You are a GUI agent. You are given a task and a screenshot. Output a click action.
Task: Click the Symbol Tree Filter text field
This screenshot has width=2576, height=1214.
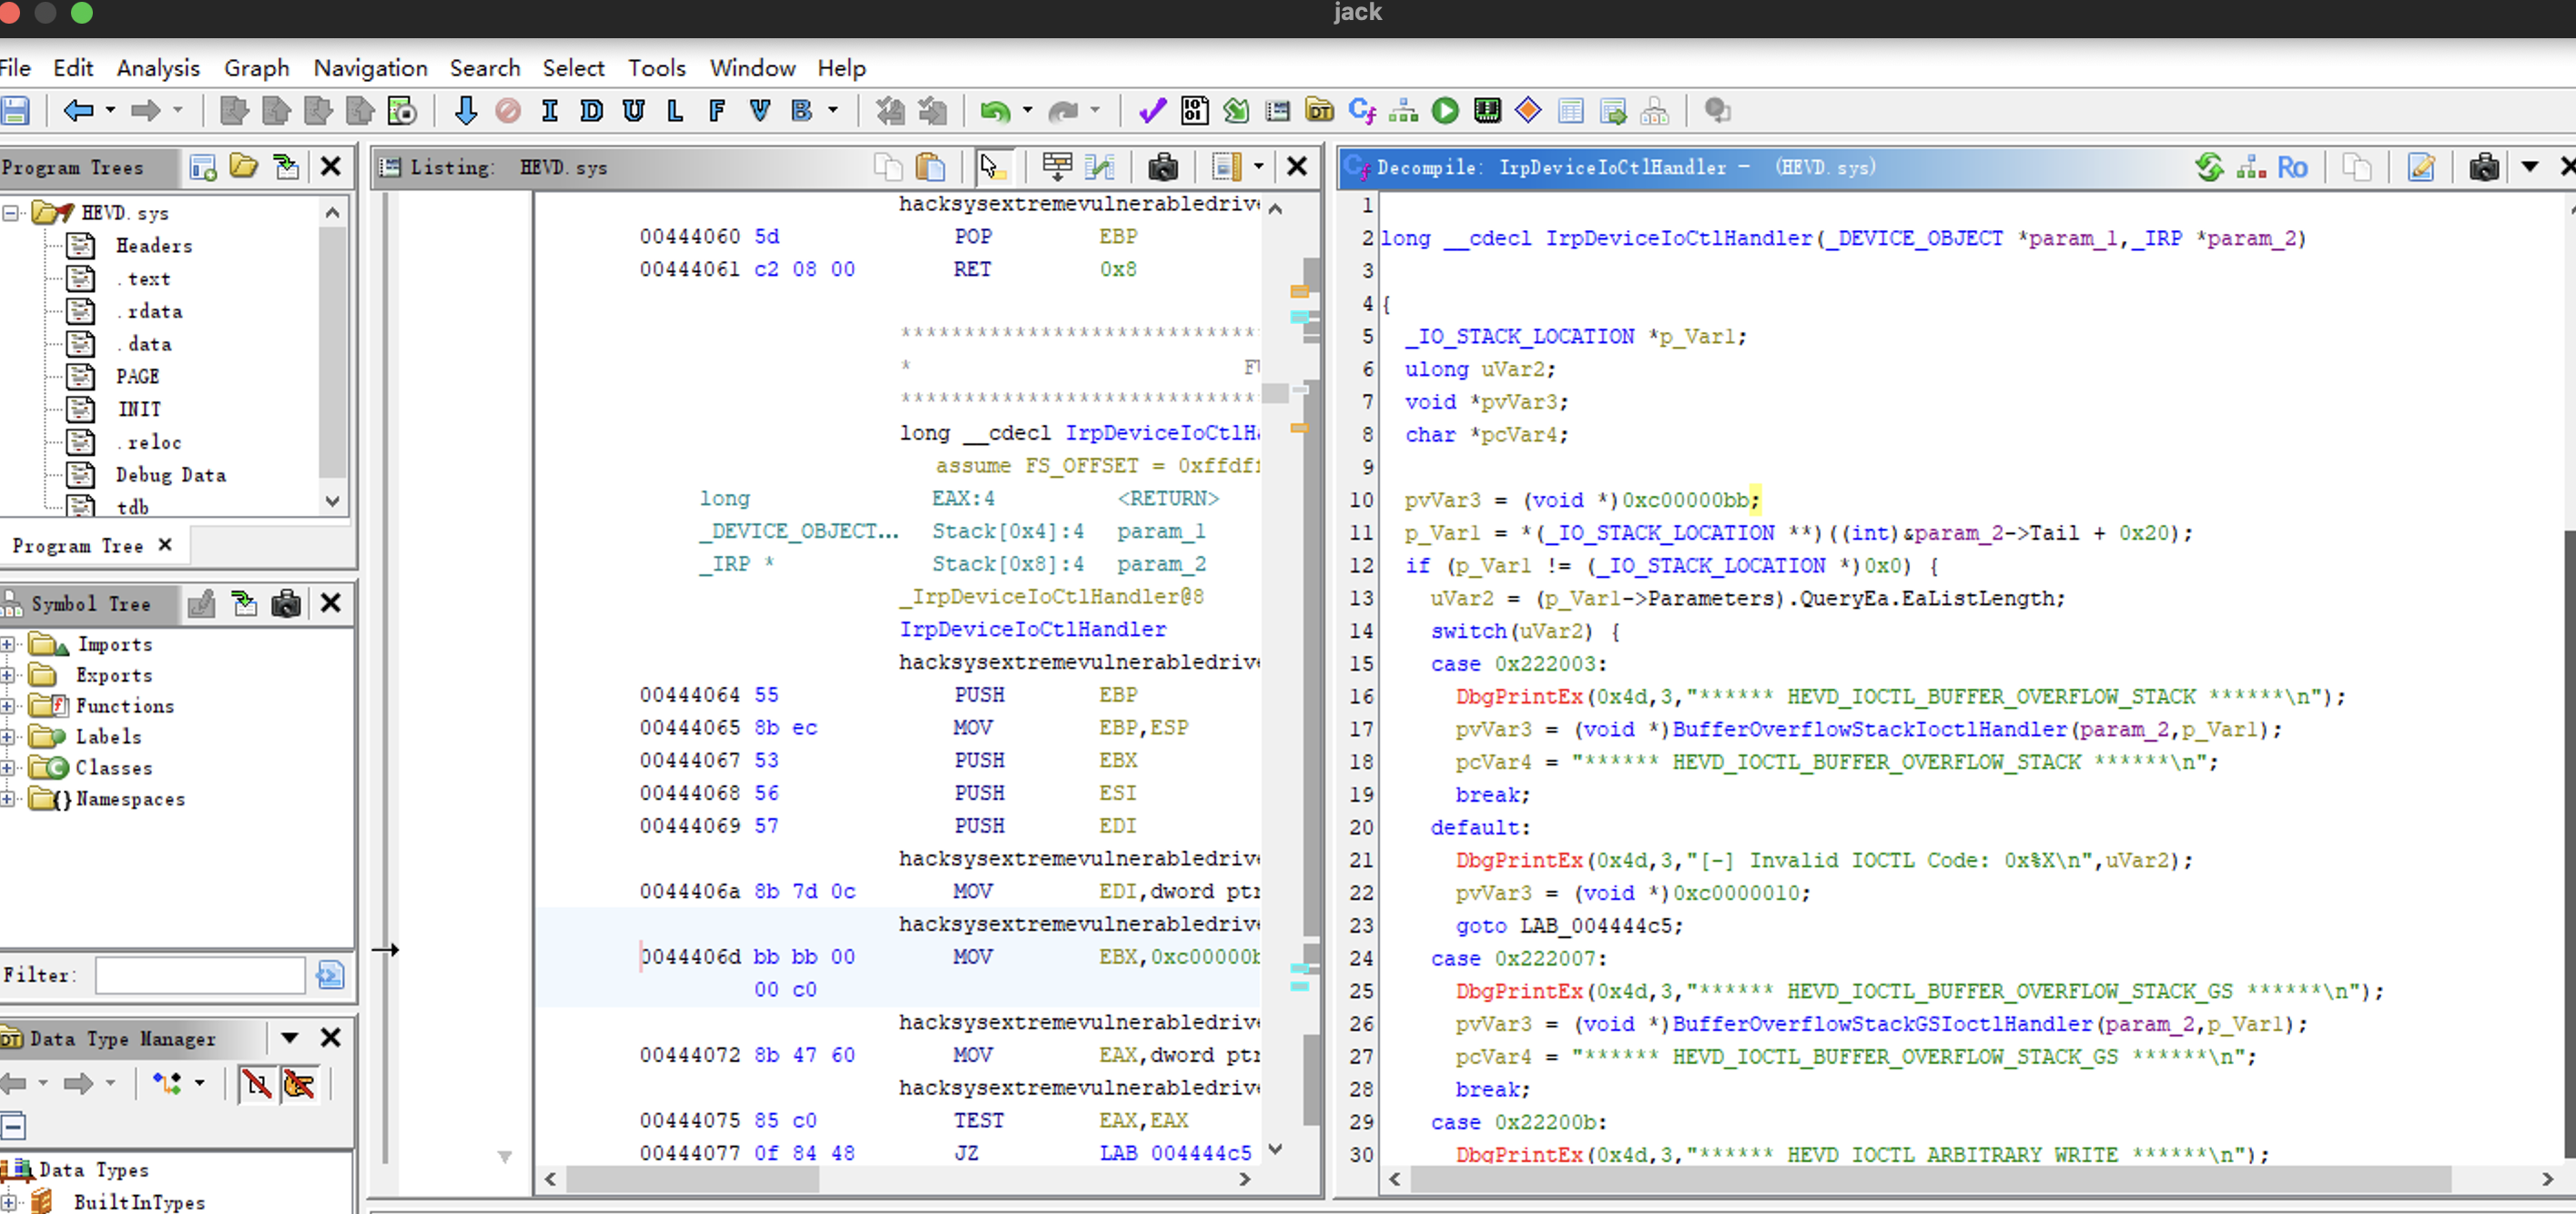[x=200, y=974]
